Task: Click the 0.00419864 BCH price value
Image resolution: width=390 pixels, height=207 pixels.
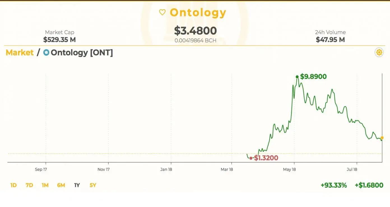Action: click(x=195, y=41)
